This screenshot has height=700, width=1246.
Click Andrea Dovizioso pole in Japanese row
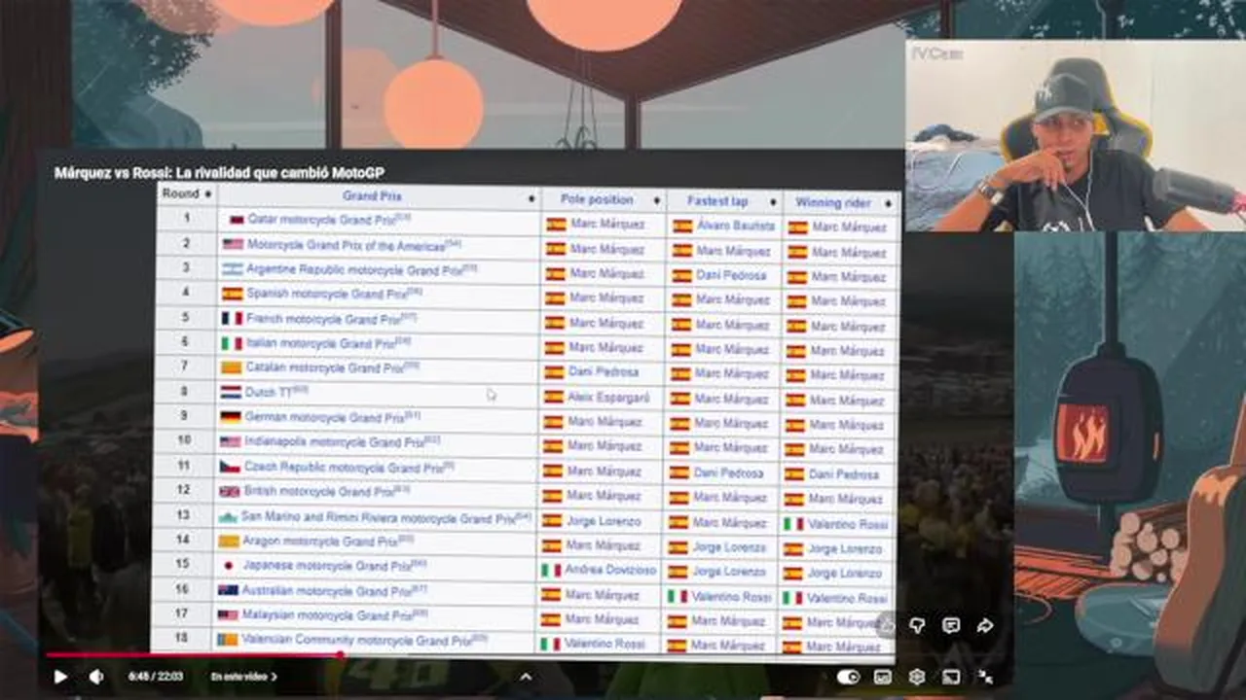point(610,571)
